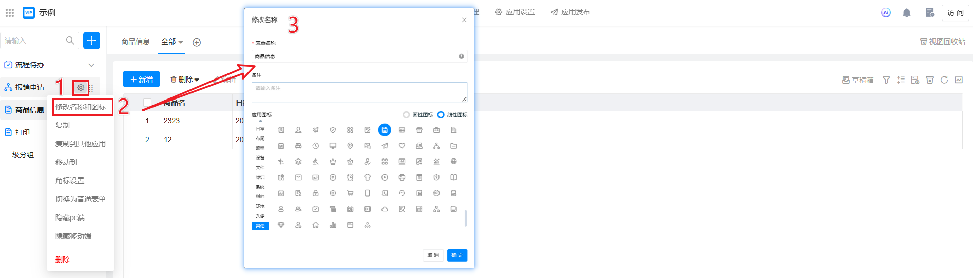Tick the table header select-all checkbox
Viewport: 973px width, 278px height.
[x=147, y=103]
